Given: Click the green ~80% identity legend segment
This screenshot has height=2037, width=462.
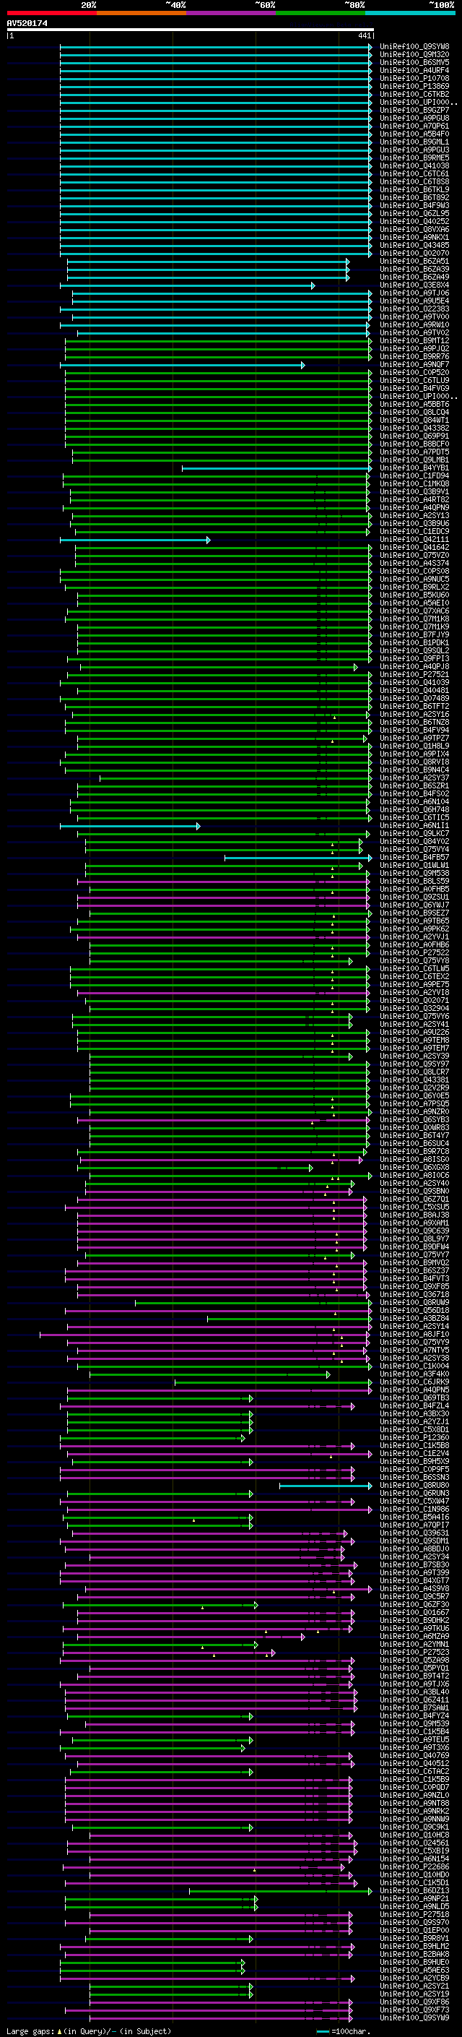Looking at the screenshot, I should pos(321,13).
